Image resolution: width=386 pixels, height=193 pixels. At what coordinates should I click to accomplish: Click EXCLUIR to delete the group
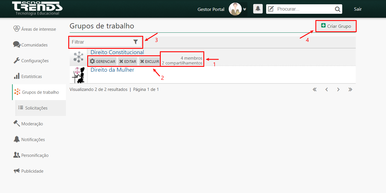150,61
